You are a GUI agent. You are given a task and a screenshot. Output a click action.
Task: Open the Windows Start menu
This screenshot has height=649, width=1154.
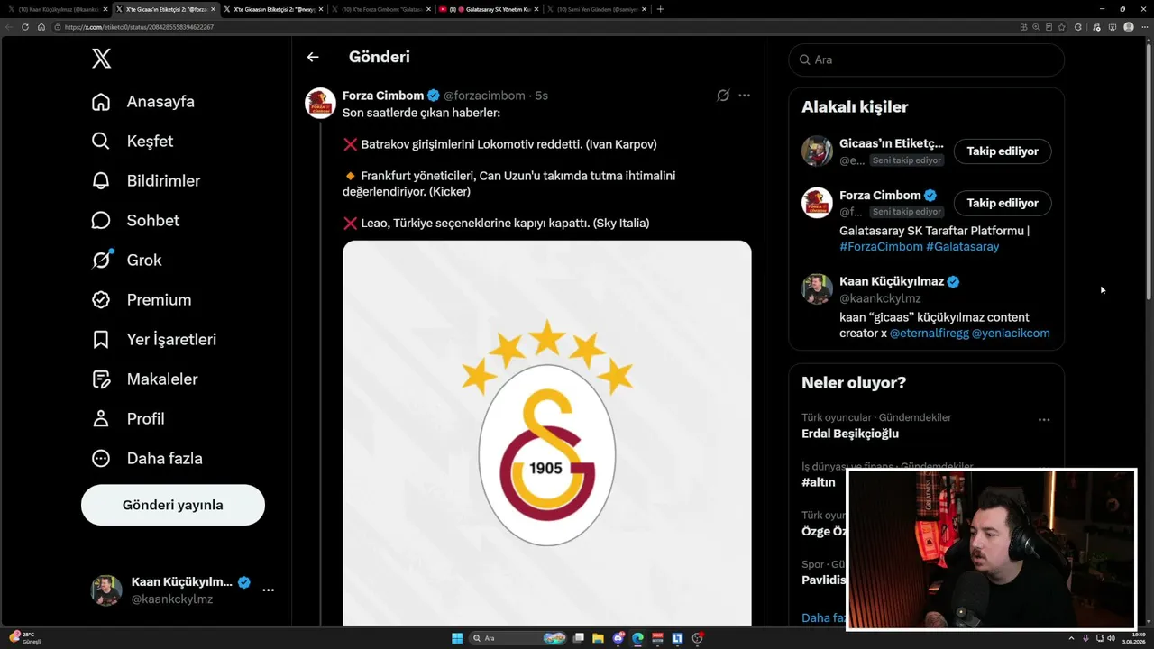(457, 638)
